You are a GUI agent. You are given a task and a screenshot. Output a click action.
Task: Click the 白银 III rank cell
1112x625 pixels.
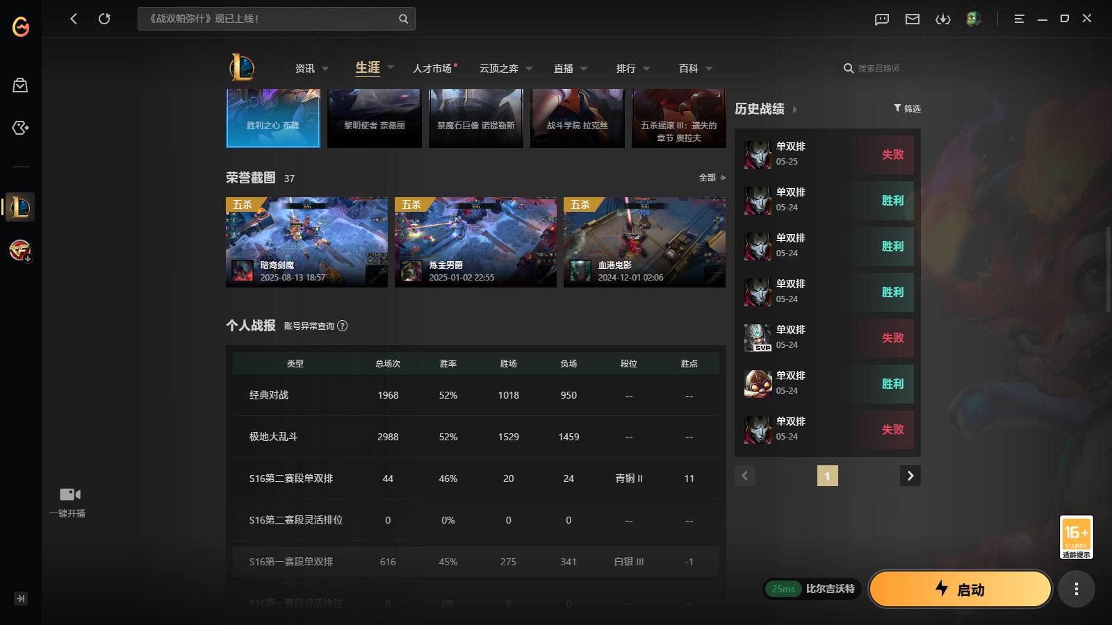pos(629,562)
